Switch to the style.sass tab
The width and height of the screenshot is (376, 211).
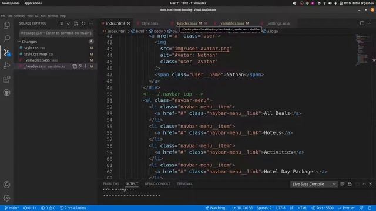150,23
